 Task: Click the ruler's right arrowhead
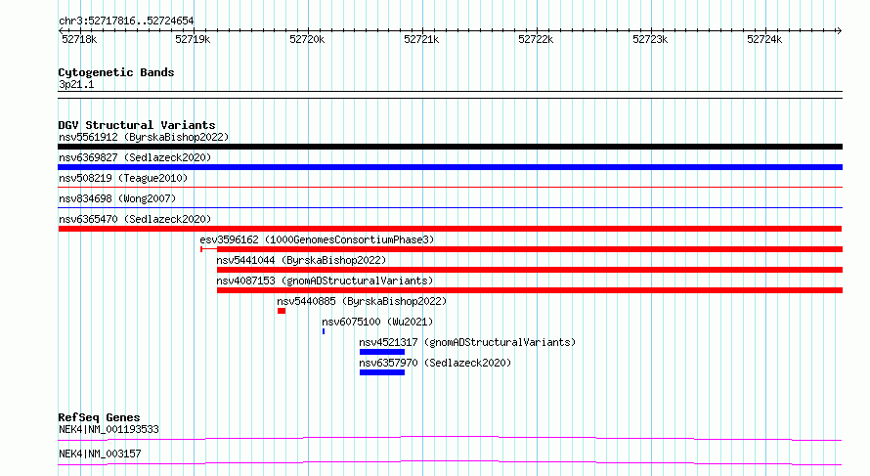pos(840,30)
